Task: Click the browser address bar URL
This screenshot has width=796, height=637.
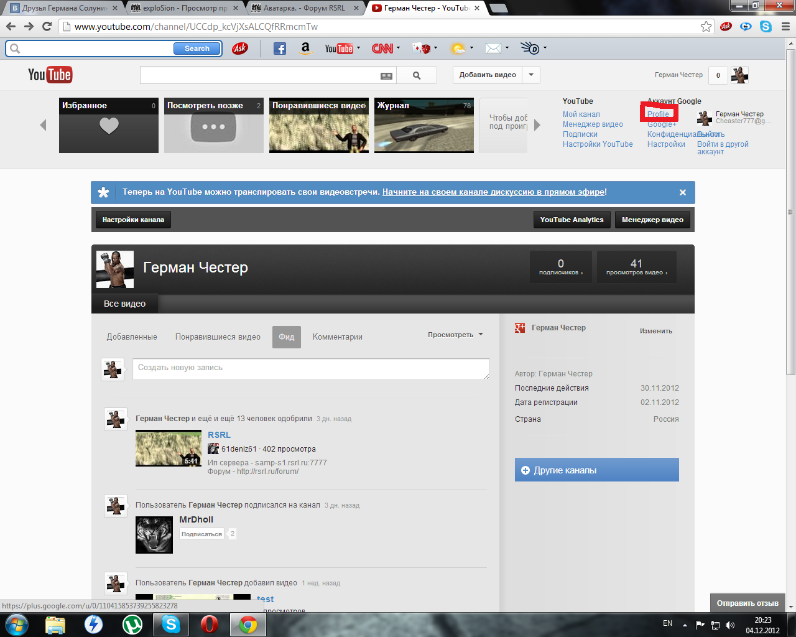Action: click(x=196, y=27)
